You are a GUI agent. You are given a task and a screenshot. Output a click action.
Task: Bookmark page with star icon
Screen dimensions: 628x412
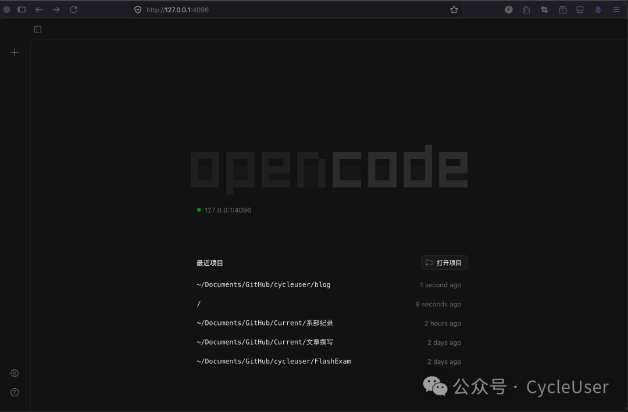(x=454, y=10)
